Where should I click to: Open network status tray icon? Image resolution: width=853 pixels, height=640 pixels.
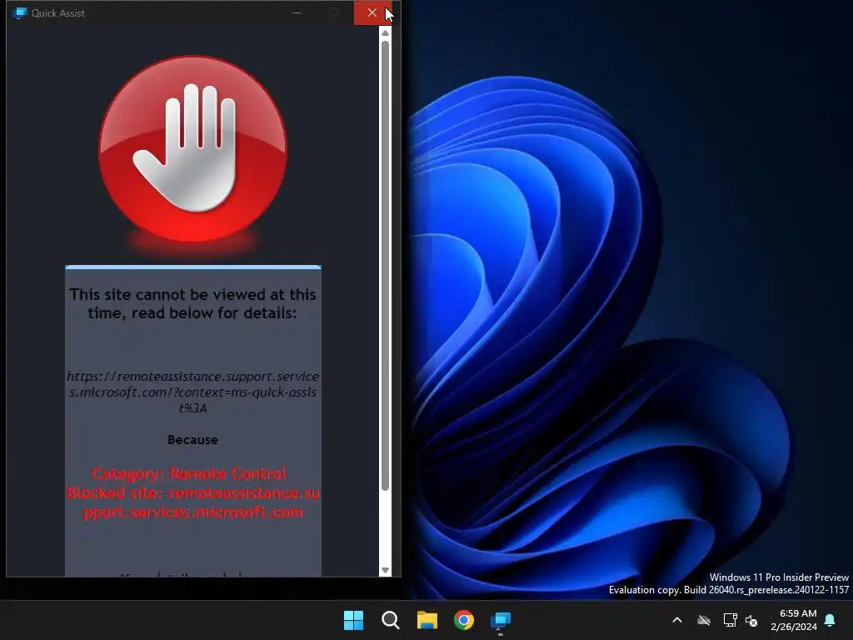point(730,620)
